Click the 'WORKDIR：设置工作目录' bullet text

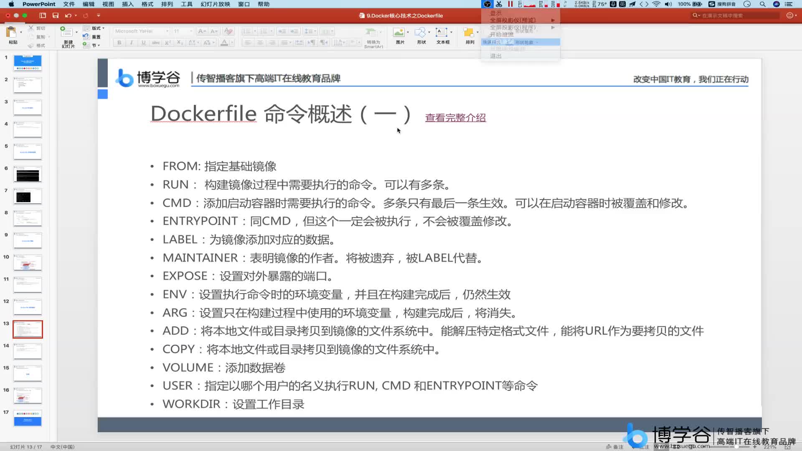coord(233,404)
